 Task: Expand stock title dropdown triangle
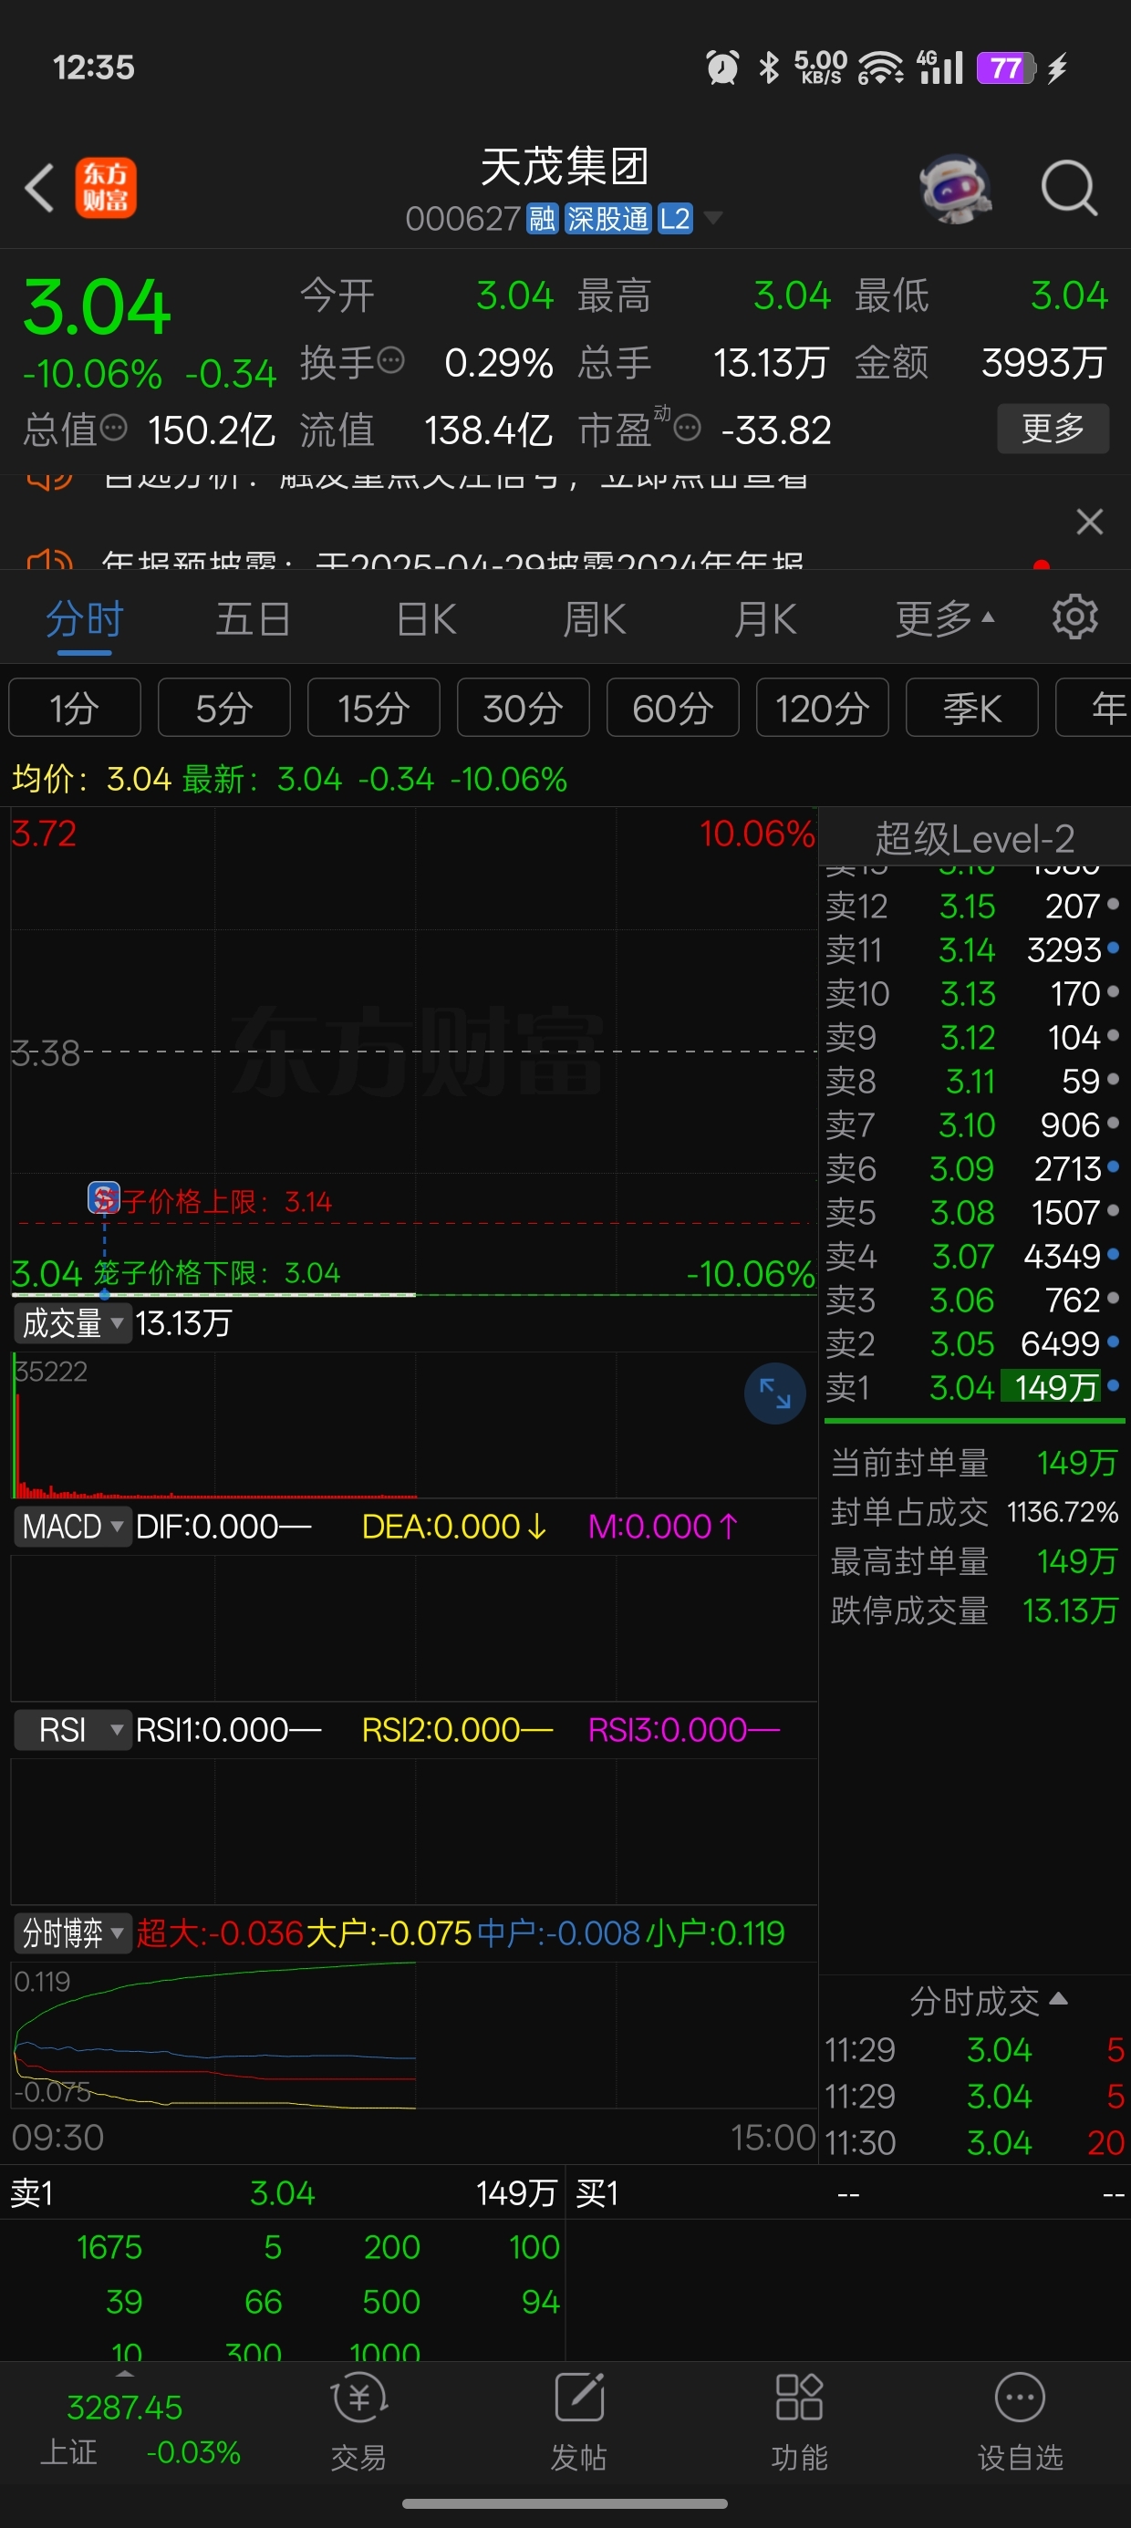(714, 218)
